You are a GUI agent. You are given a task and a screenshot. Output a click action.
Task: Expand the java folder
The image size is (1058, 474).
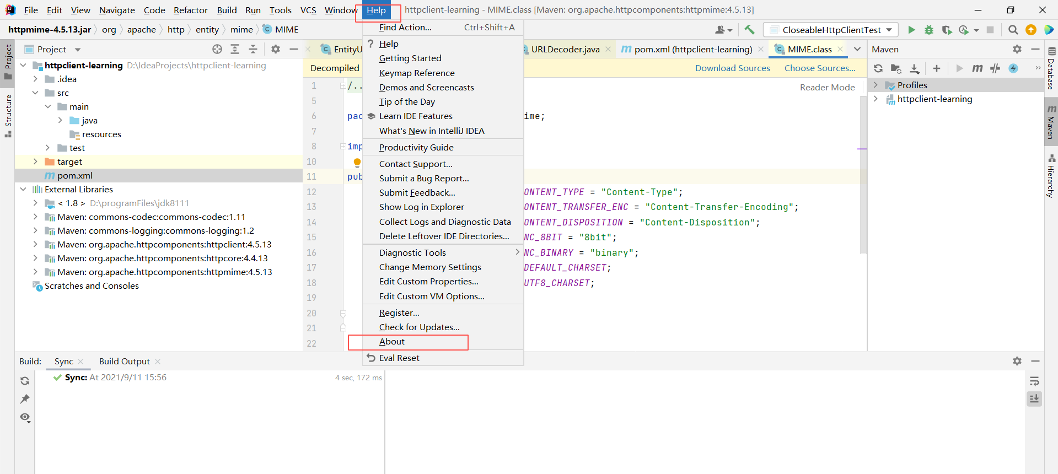click(x=60, y=120)
